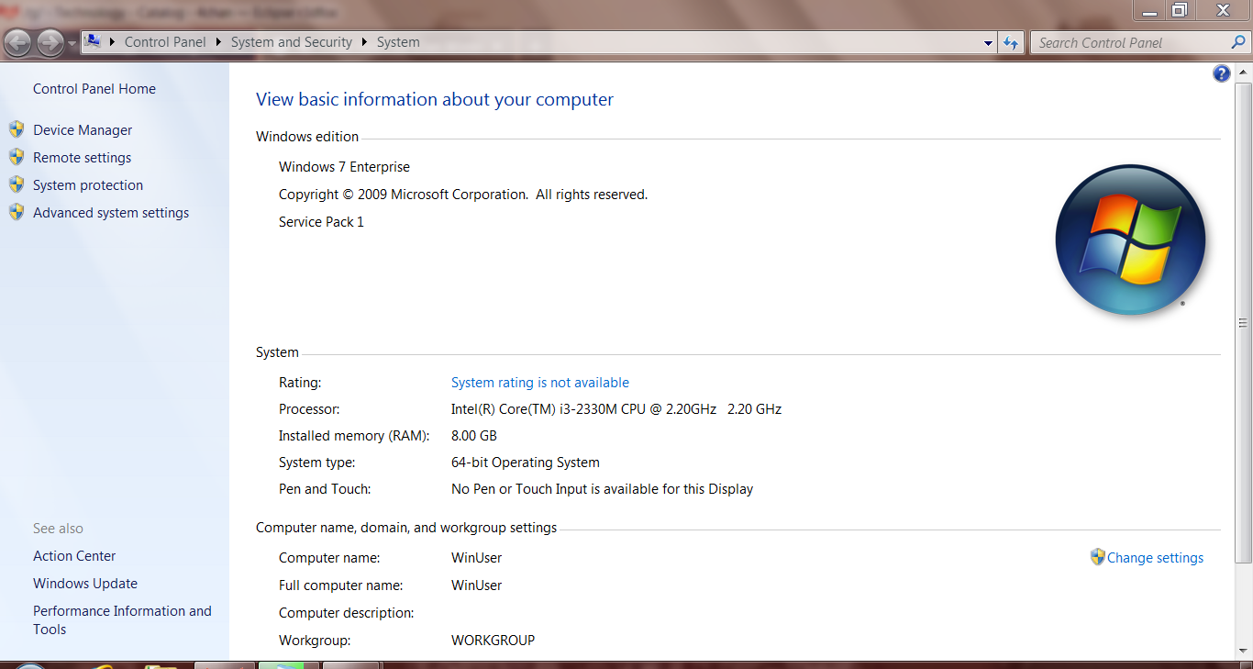The height and width of the screenshot is (669, 1253).
Task: Open Device Manager
Action: tap(83, 130)
